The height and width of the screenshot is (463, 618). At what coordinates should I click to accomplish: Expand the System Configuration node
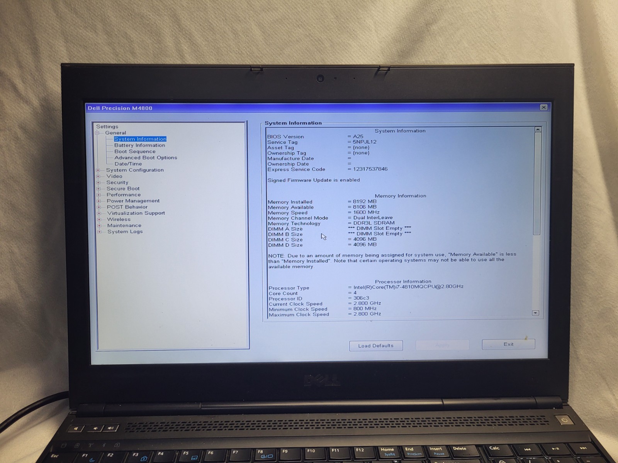pyautogui.click(x=98, y=170)
